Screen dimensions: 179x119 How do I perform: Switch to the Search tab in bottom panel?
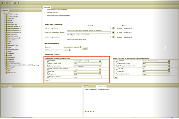4,86
